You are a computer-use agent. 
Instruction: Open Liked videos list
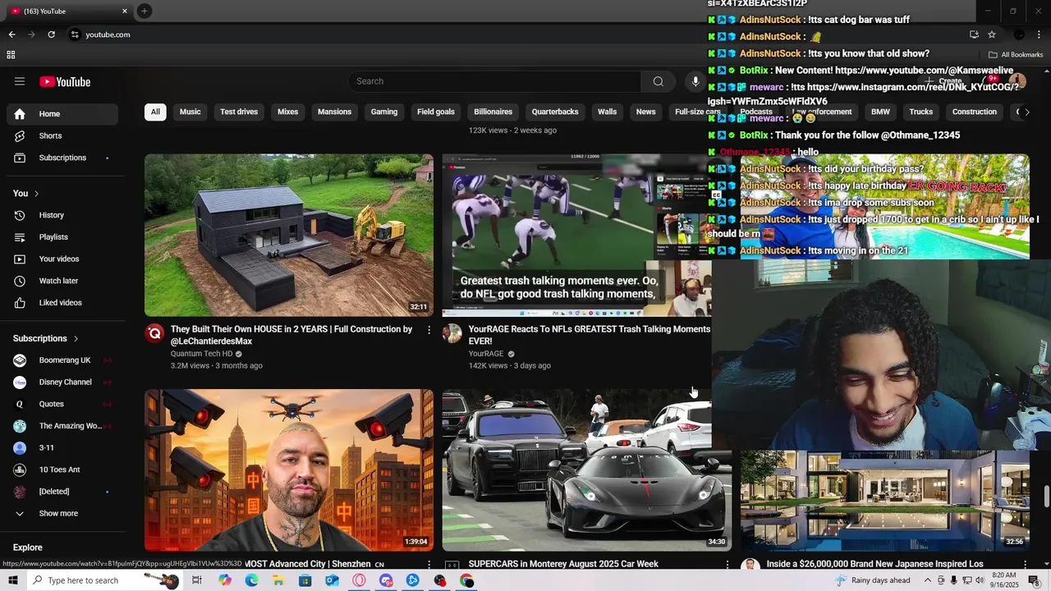(62, 303)
